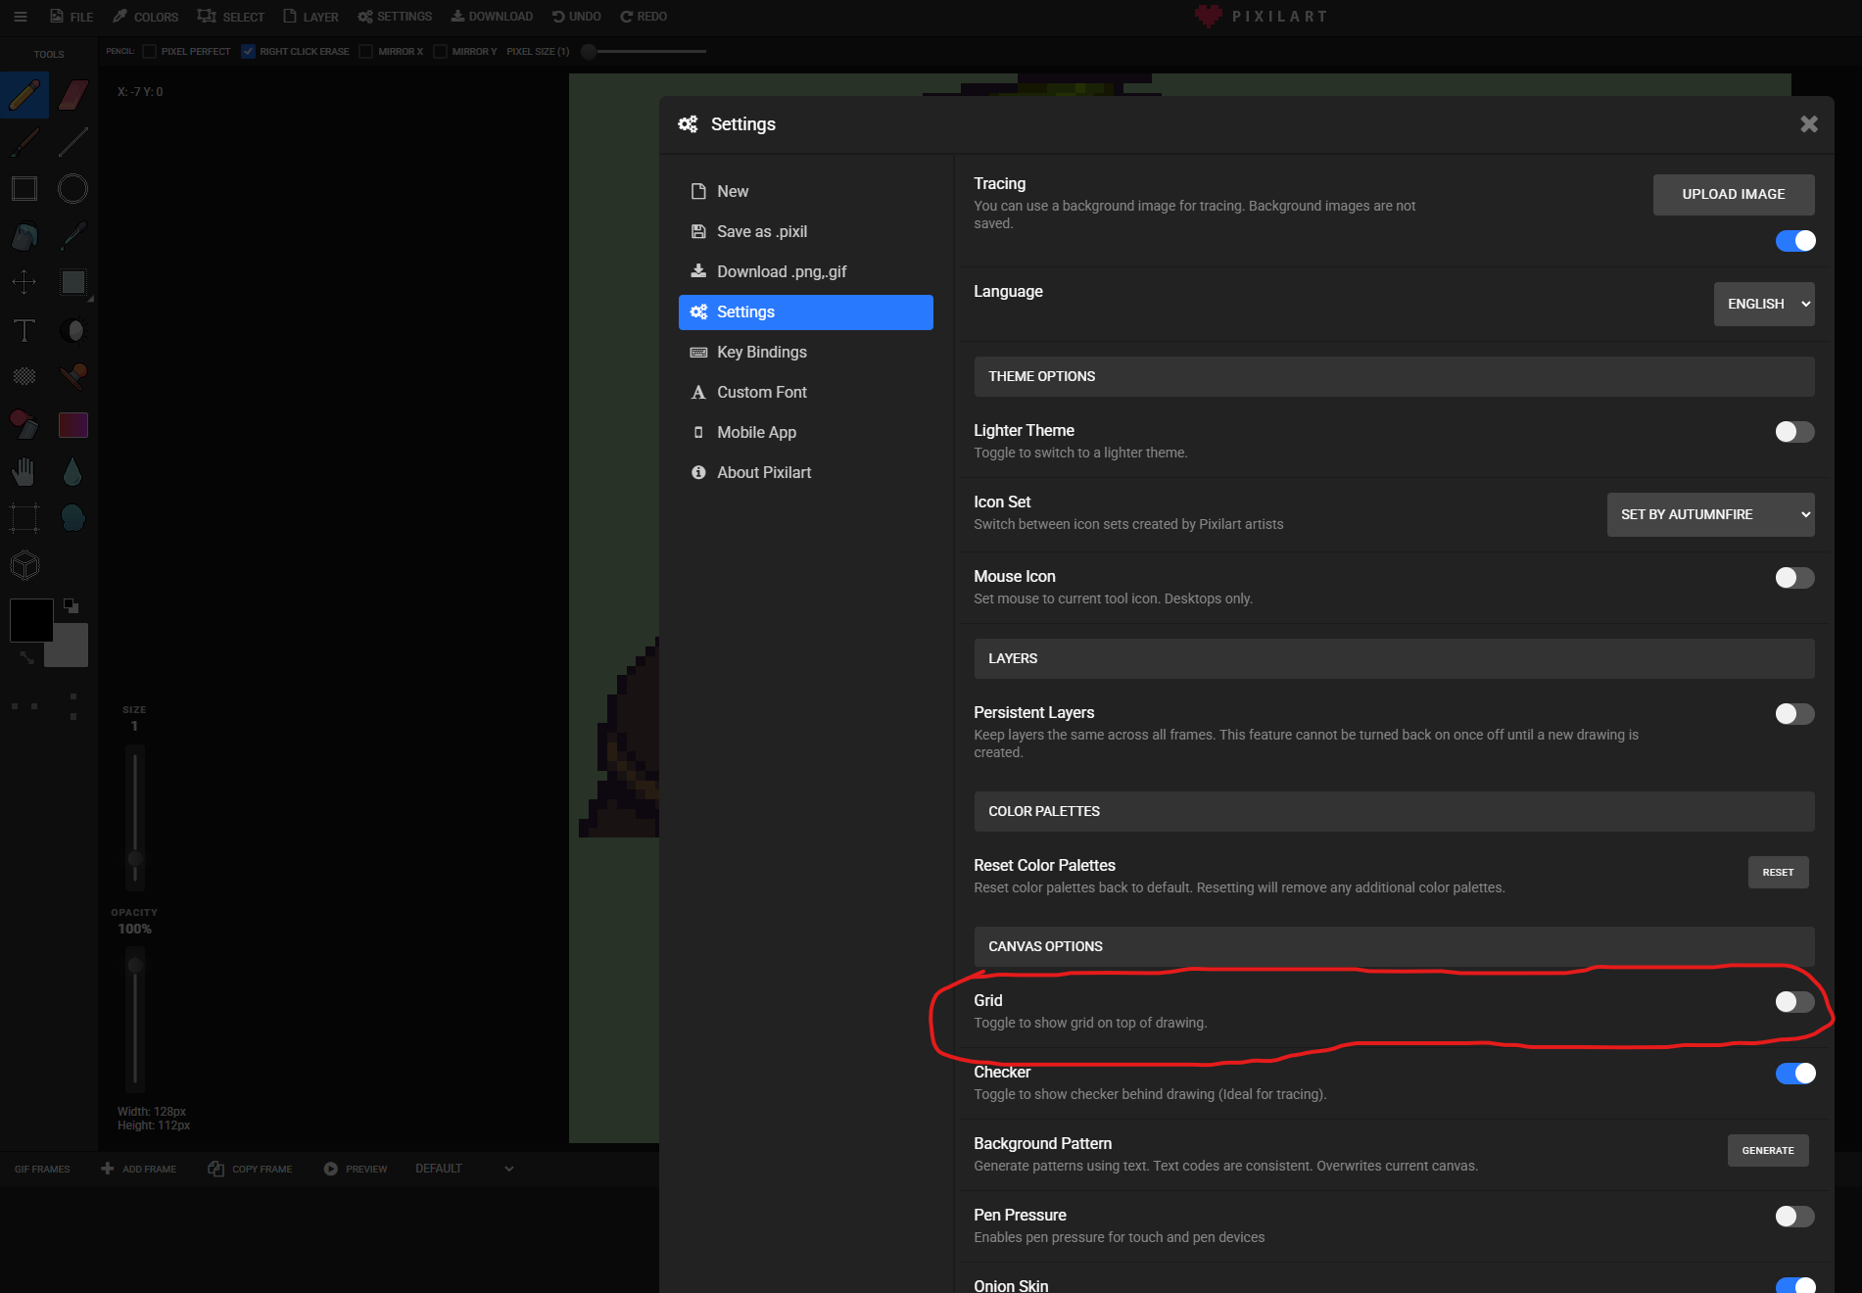Choose the Line tool
The height and width of the screenshot is (1293, 1862).
pos(73,142)
